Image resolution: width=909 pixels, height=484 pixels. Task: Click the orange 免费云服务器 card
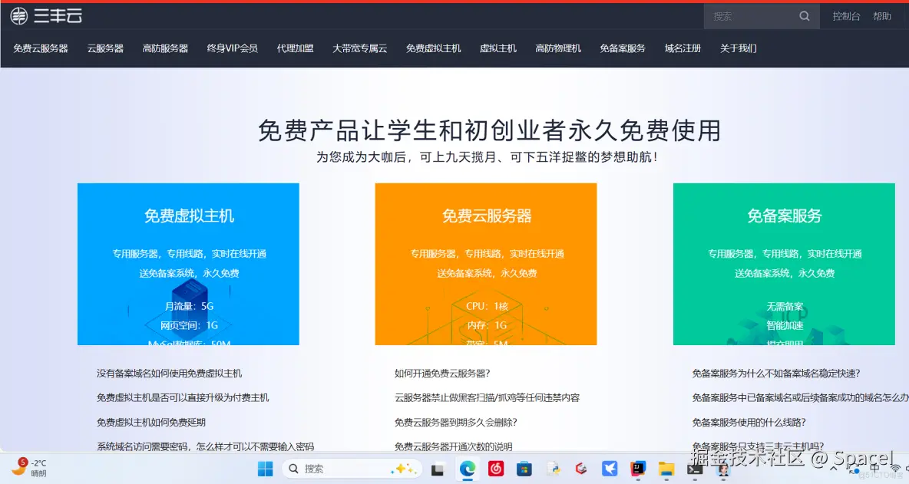point(486,264)
